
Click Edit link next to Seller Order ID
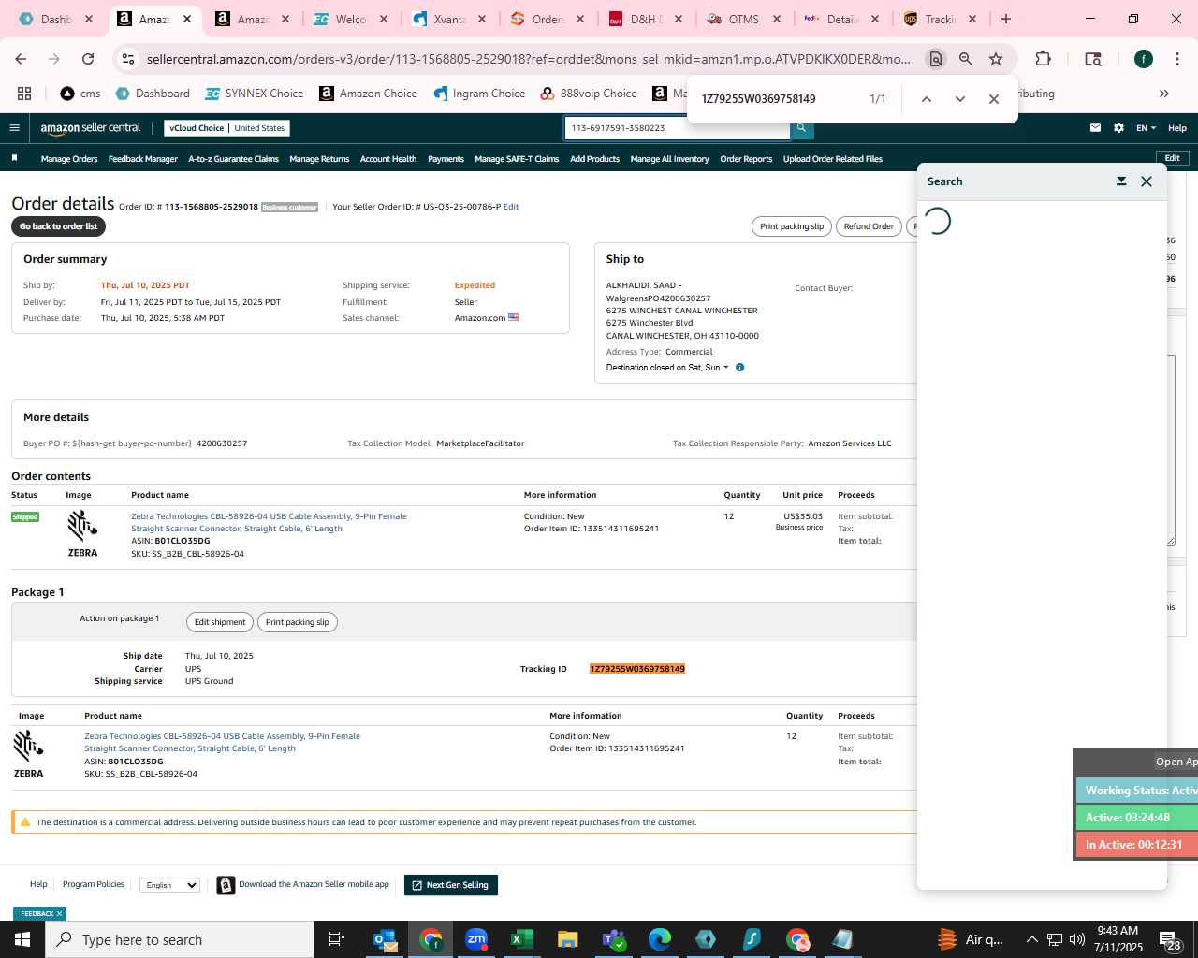[511, 207]
